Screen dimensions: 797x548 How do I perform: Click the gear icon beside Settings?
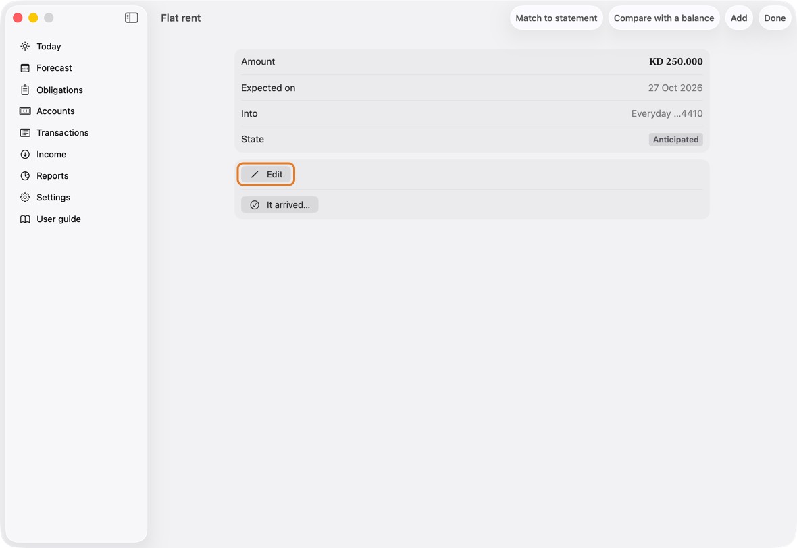(x=25, y=198)
